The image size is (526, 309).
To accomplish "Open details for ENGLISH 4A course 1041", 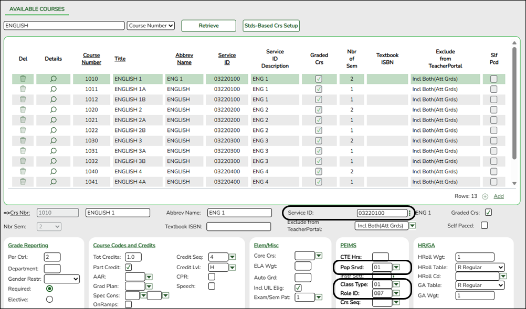I will point(52,182).
